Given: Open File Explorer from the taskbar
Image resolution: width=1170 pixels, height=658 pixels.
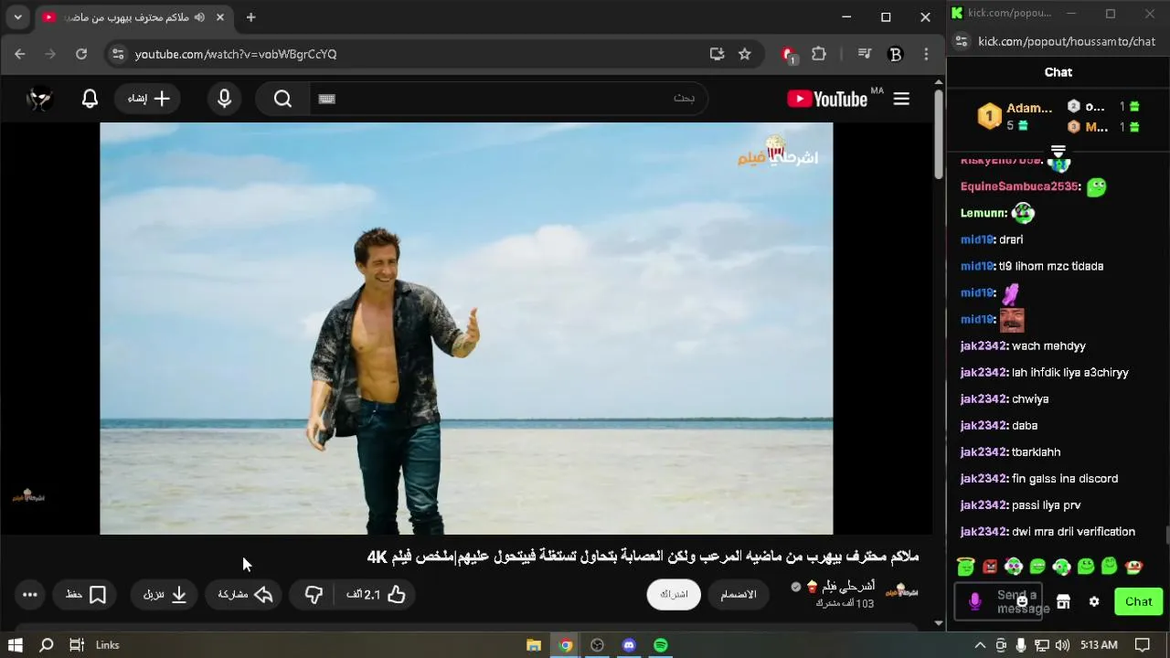Looking at the screenshot, I should (x=534, y=645).
